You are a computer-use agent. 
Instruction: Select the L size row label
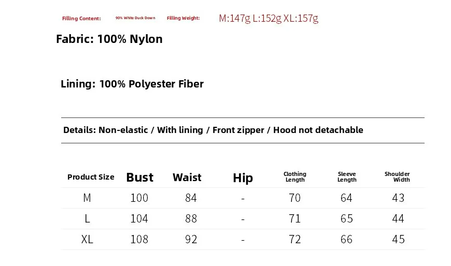pyautogui.click(x=87, y=219)
